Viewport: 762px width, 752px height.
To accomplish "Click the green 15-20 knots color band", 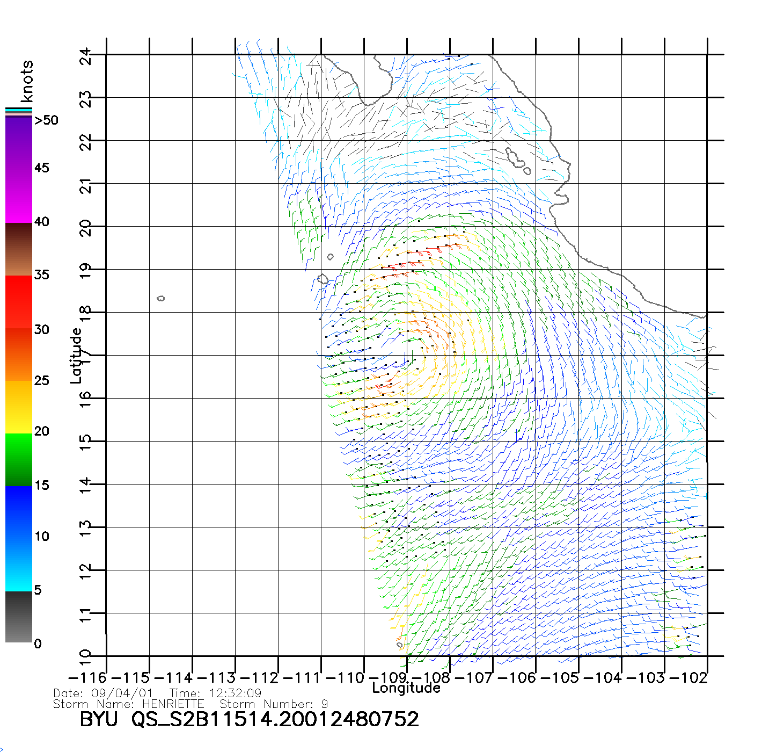I will point(19,459).
